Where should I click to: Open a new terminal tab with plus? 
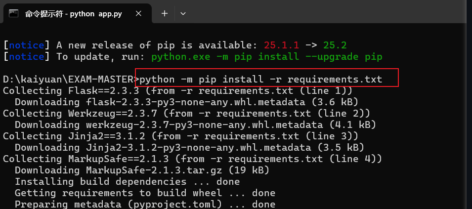pos(165,13)
